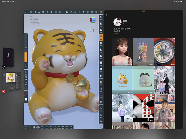The width and height of the screenshot is (186, 139).
Task: Open the 虹辉 profile avatar photo
Action: pyautogui.click(x=117, y=22)
